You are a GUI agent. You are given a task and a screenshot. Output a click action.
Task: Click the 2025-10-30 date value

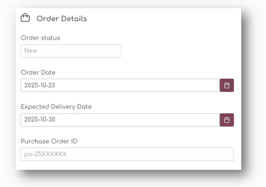[40, 120]
